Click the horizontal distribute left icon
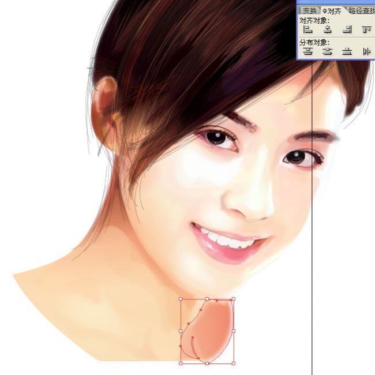Image resolution: width=375 pixels, height=375 pixels. [x=366, y=51]
